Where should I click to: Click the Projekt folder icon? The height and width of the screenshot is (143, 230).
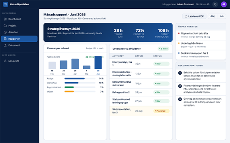(x=5, y=25)
